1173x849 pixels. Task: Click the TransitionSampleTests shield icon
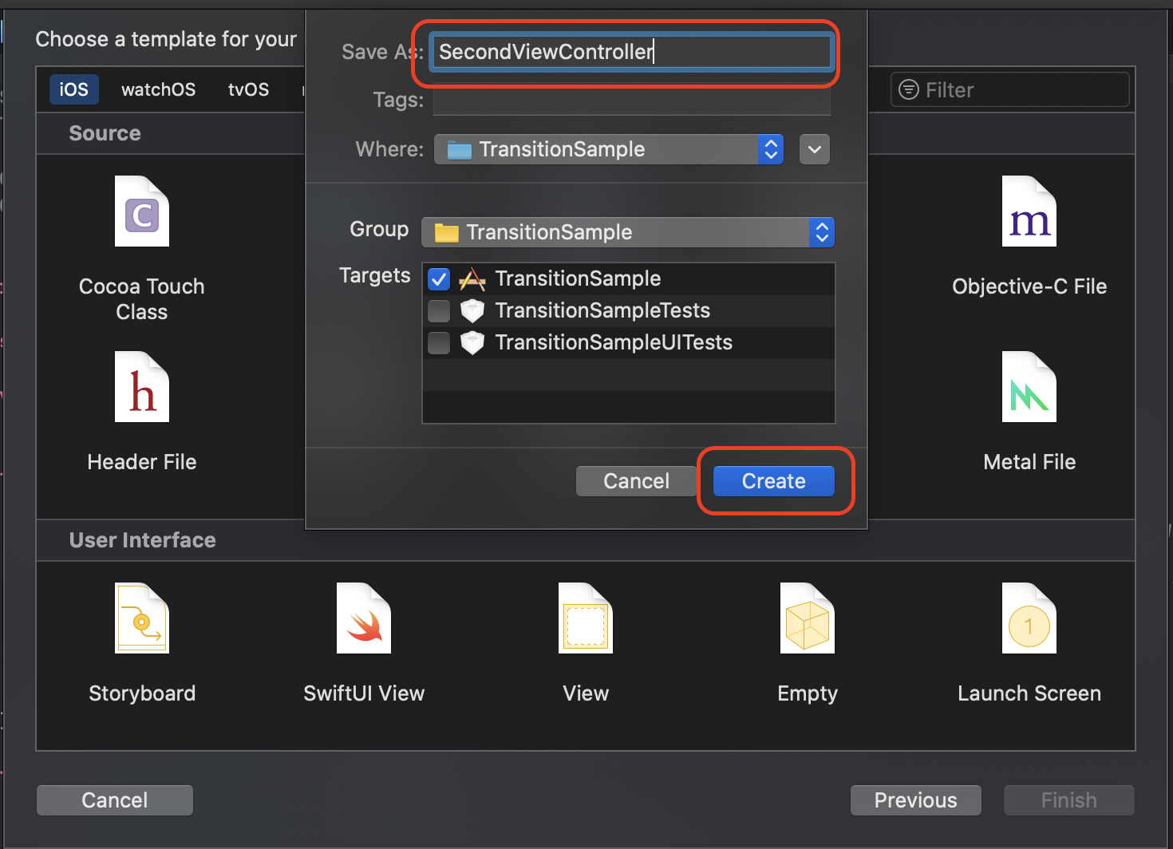pos(472,310)
